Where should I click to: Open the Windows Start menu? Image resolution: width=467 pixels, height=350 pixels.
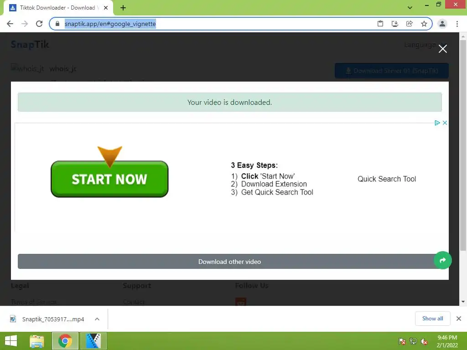(11, 341)
